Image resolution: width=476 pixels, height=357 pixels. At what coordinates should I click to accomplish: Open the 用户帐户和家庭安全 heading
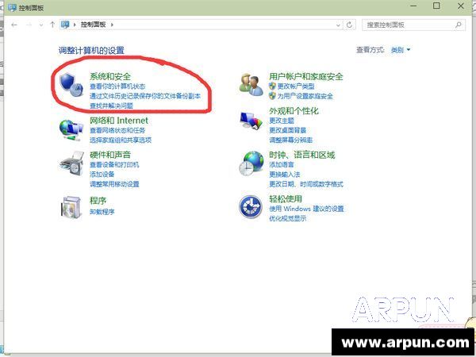point(306,76)
